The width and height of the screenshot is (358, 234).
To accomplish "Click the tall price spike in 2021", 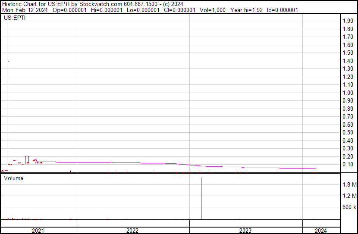I will [x=8, y=86].
